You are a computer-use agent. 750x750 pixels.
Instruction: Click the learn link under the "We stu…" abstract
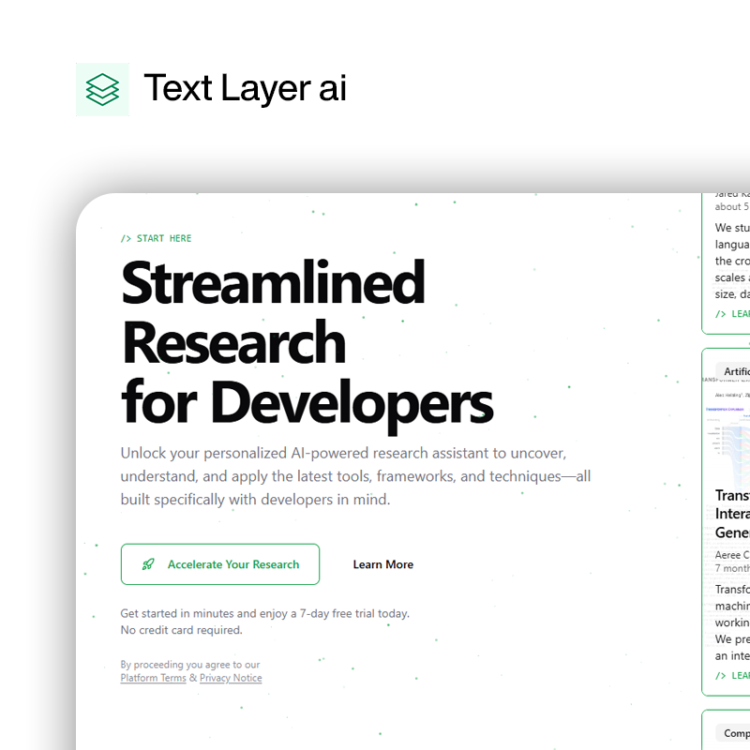coord(732,314)
